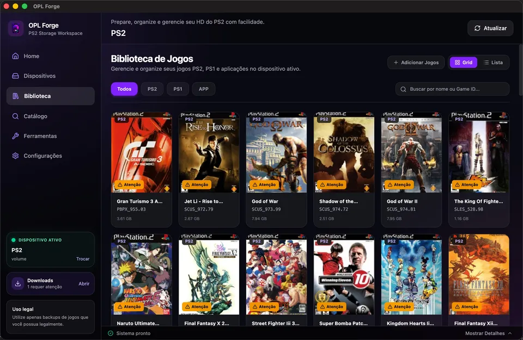This screenshot has width=523, height=340.
Task: Click Atenção badge on Kingdom Hearts card
Action: (399, 307)
